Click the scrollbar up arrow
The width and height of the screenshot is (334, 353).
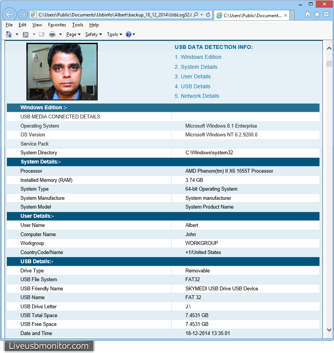point(329,49)
